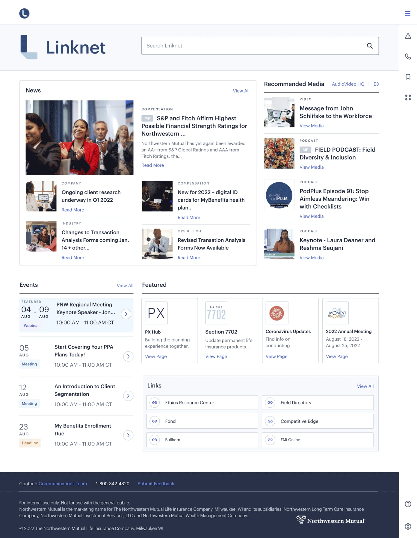Viewport: 417px width, 538px height.
Task: Open the Field Diversity podcast mosaic thumbnail
Action: pos(279,153)
